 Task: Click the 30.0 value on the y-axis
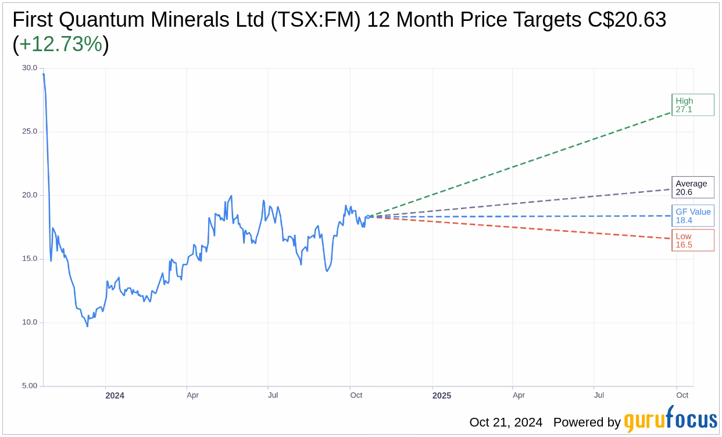(30, 69)
